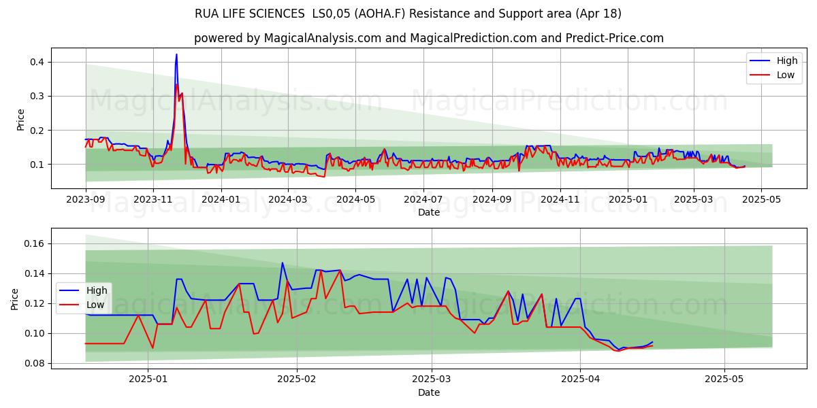Click the '0.10' y-axis label in bottom chart
This screenshot has height=408, width=817.
35,333
